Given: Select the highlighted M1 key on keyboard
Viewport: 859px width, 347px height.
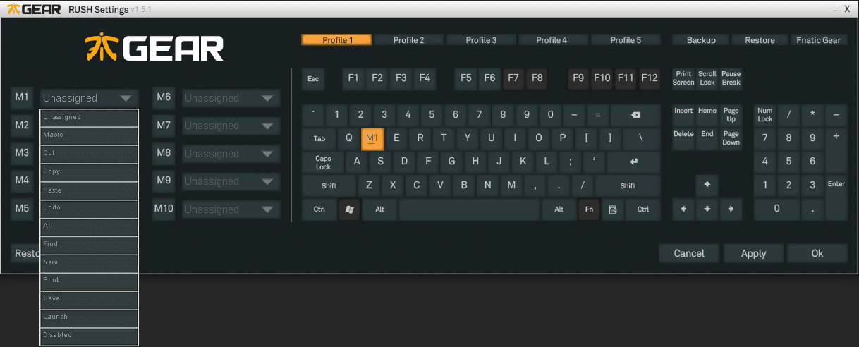Looking at the screenshot, I should tap(372, 138).
